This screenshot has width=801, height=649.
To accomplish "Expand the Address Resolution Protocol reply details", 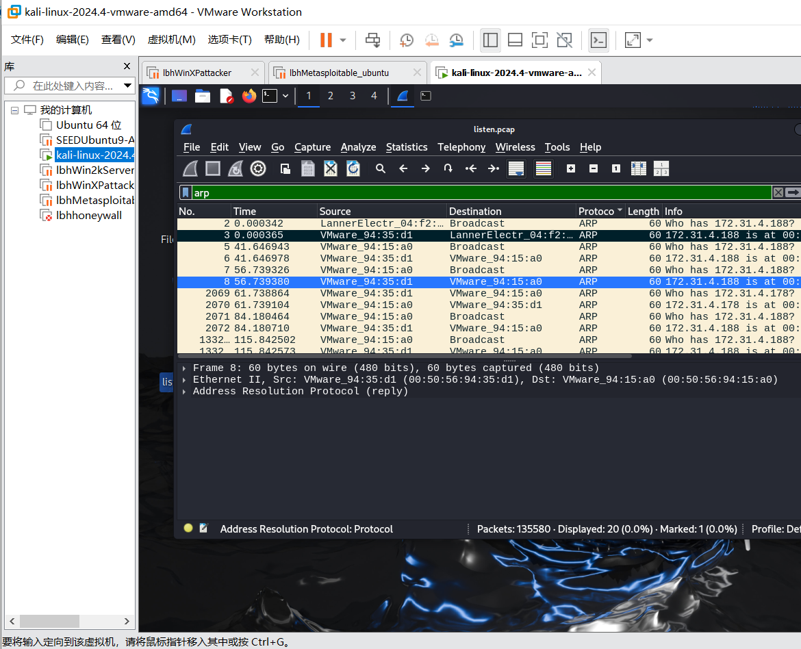I will click(x=184, y=392).
